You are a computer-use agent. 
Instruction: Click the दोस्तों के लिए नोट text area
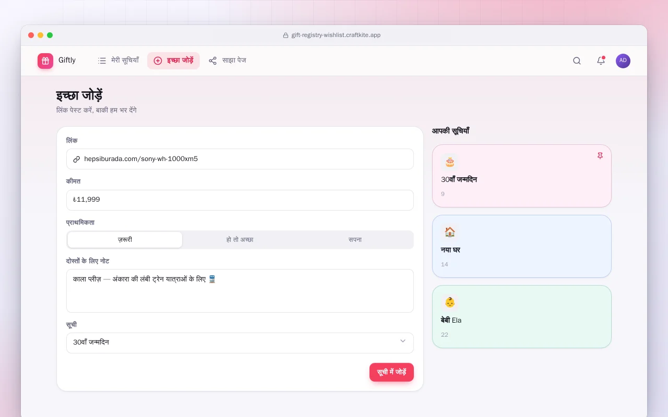click(x=240, y=291)
